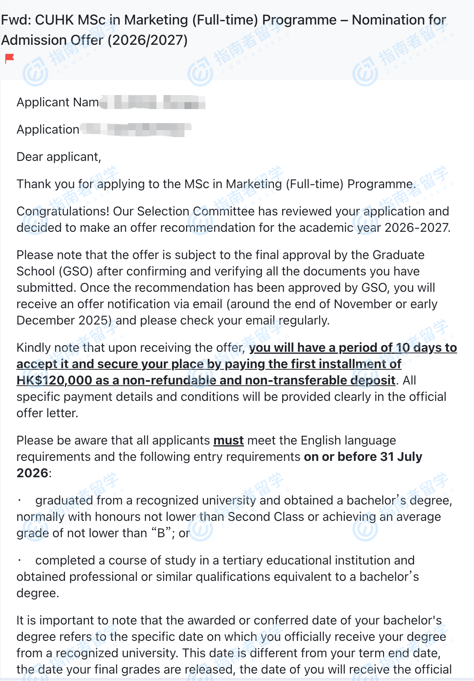Viewport: 474px width, 681px height.
Task: Click the "Application" label text
Action: pos(48,129)
